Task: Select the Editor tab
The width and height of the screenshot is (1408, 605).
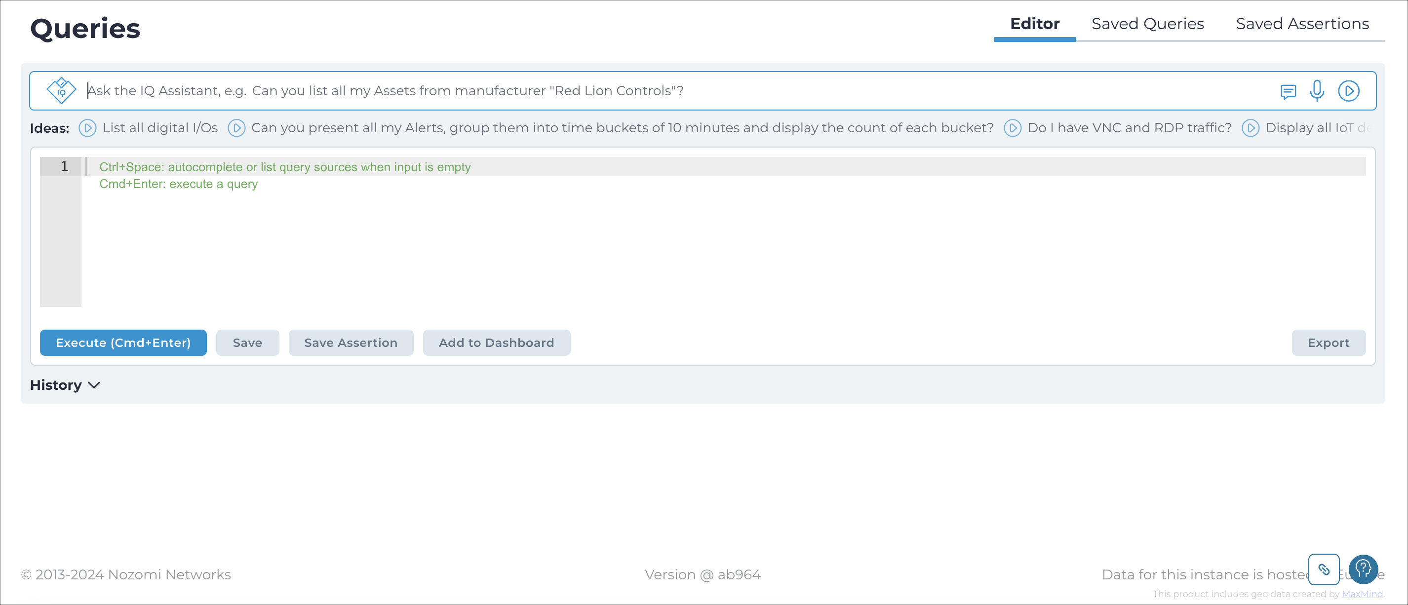Action: pos(1034,24)
